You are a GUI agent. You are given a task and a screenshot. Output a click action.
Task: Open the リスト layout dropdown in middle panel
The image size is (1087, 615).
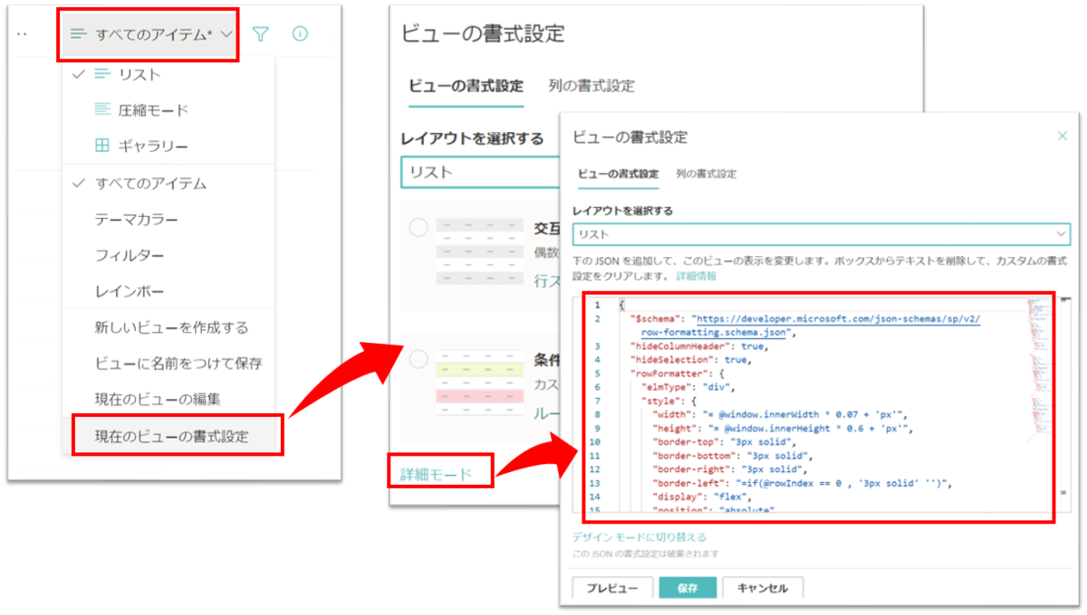tap(471, 172)
